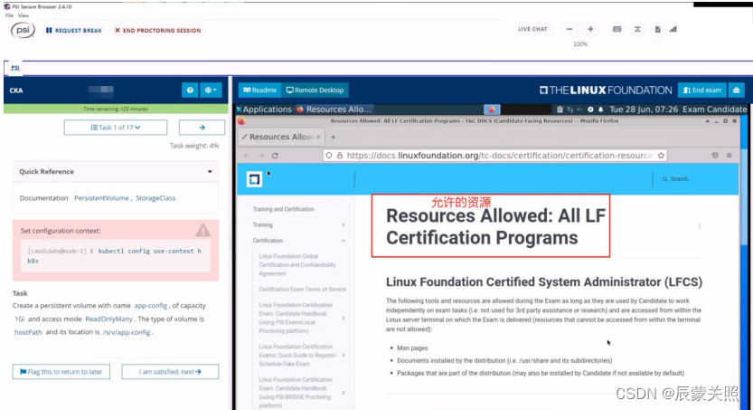The image size is (753, 410).
Task: Open the Applications menu in remote desktop
Action: pos(264,110)
